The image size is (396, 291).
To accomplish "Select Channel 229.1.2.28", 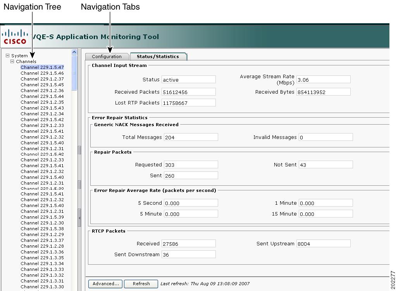I will (42, 246).
